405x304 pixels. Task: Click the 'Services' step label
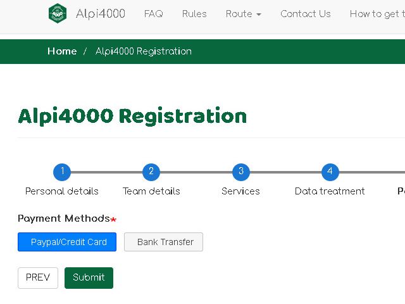click(x=240, y=191)
